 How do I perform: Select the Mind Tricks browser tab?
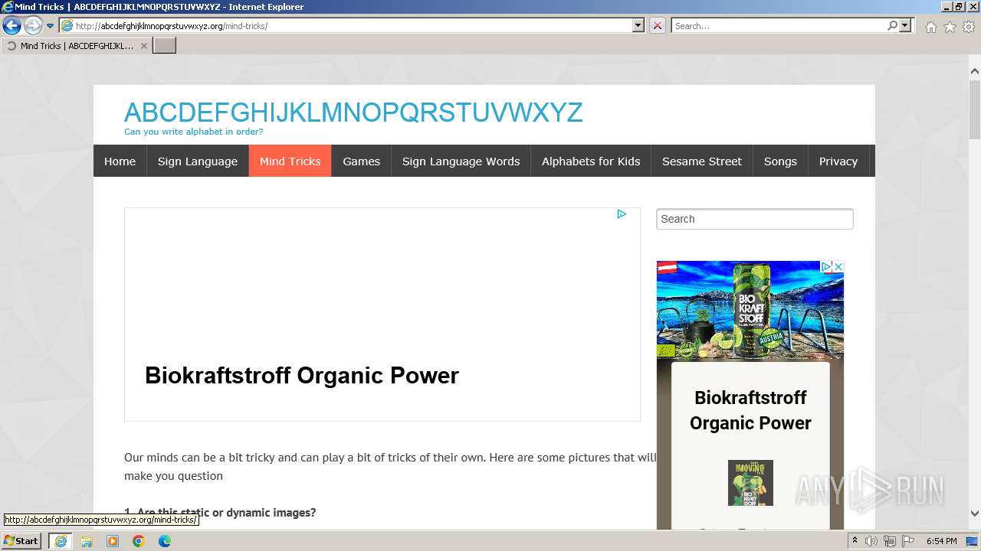[x=77, y=46]
